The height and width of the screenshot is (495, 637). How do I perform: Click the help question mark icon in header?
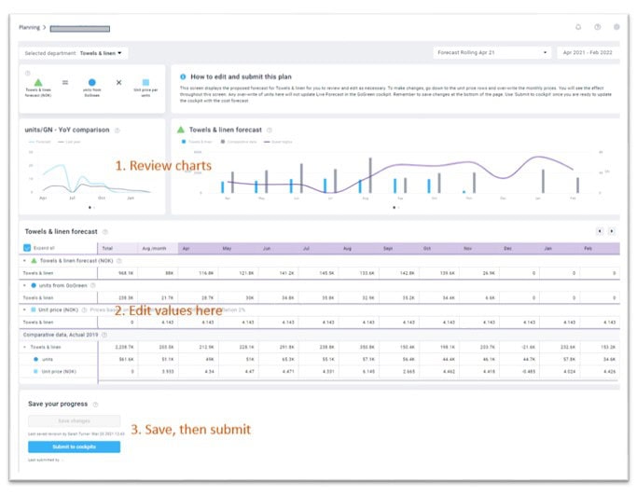pos(597,27)
